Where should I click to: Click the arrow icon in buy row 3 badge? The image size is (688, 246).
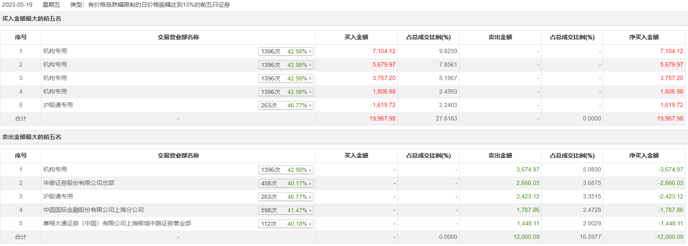[x=310, y=78]
